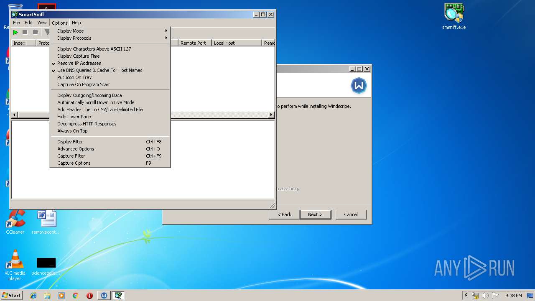Click Back in Windscribe installer
The height and width of the screenshot is (301, 535).
click(x=284, y=214)
